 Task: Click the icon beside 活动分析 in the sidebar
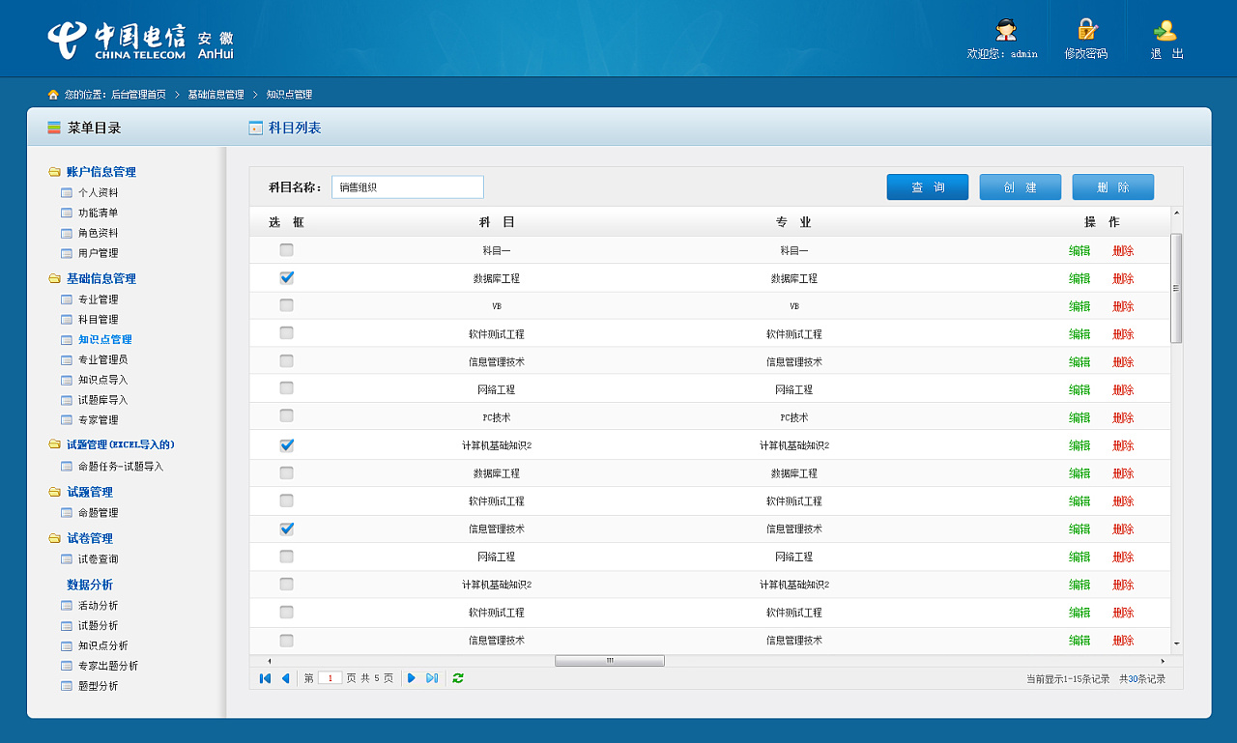coord(67,606)
